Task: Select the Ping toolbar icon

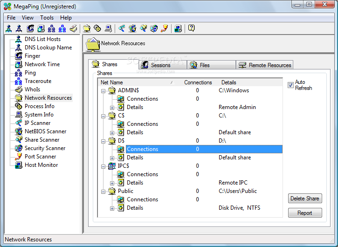Action: [x=52, y=28]
